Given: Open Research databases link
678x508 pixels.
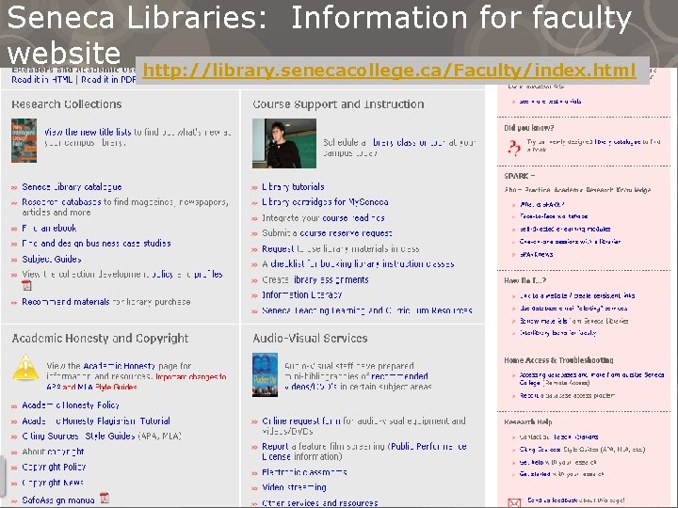Looking at the screenshot, I should coord(62,202).
